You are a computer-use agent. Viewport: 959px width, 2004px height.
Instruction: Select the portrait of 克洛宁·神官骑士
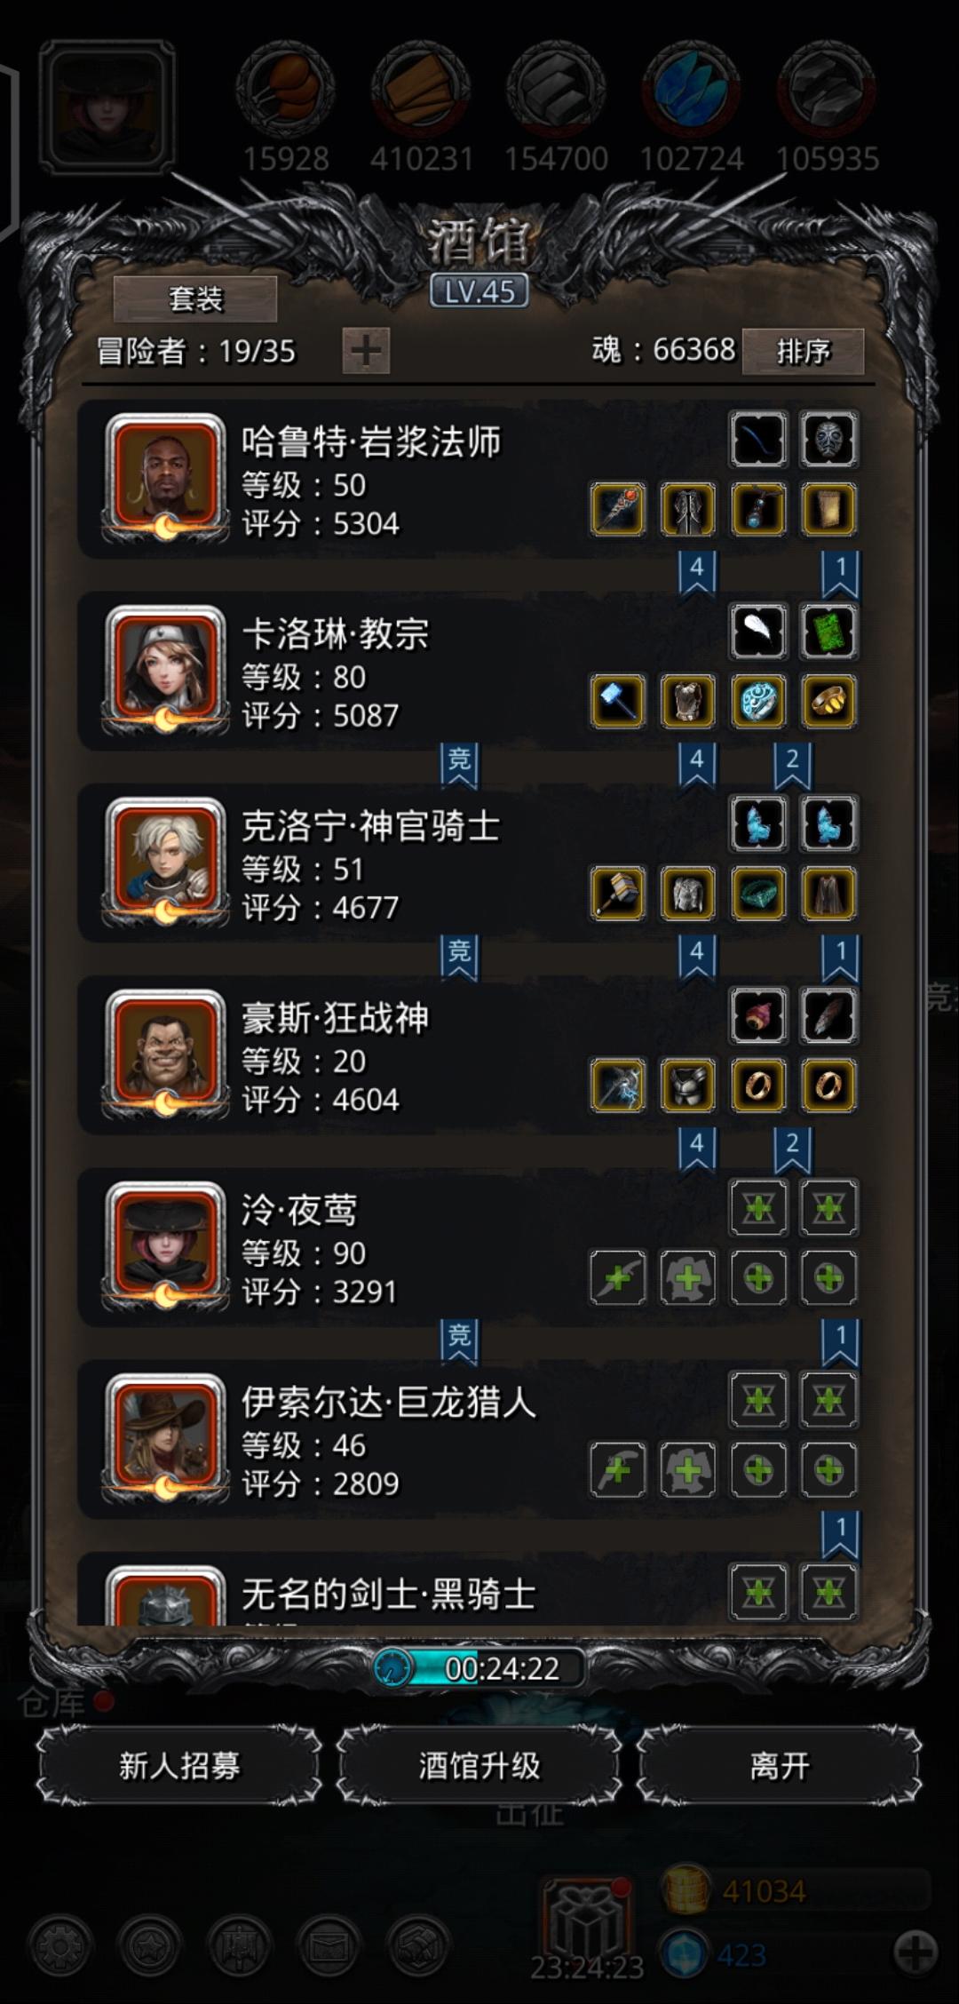coord(165,862)
